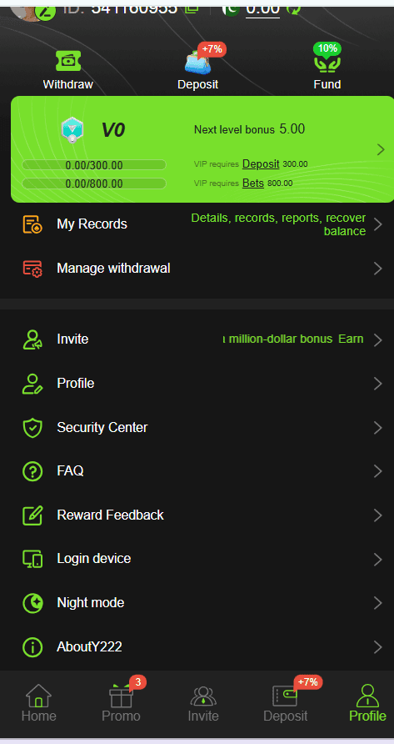394x744 pixels.
Task: Click the Night mode moon icon
Action: click(32, 603)
